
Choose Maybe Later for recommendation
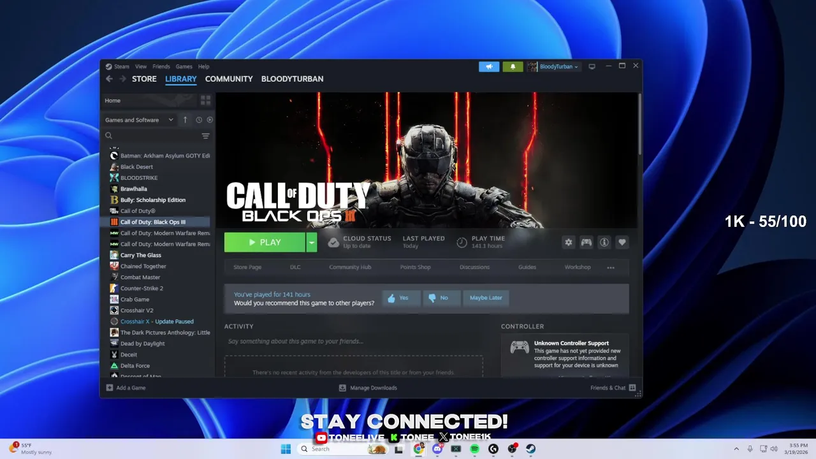(486, 298)
